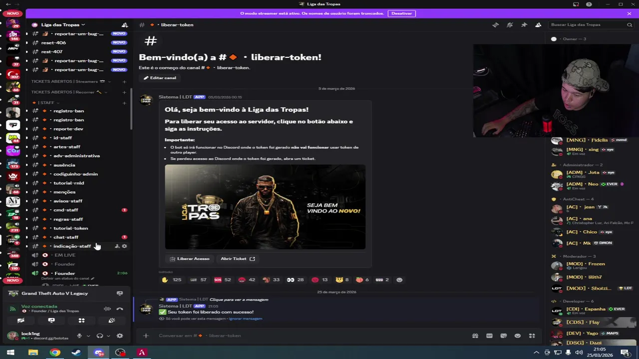Open the cmd-staff channel

coord(78,210)
